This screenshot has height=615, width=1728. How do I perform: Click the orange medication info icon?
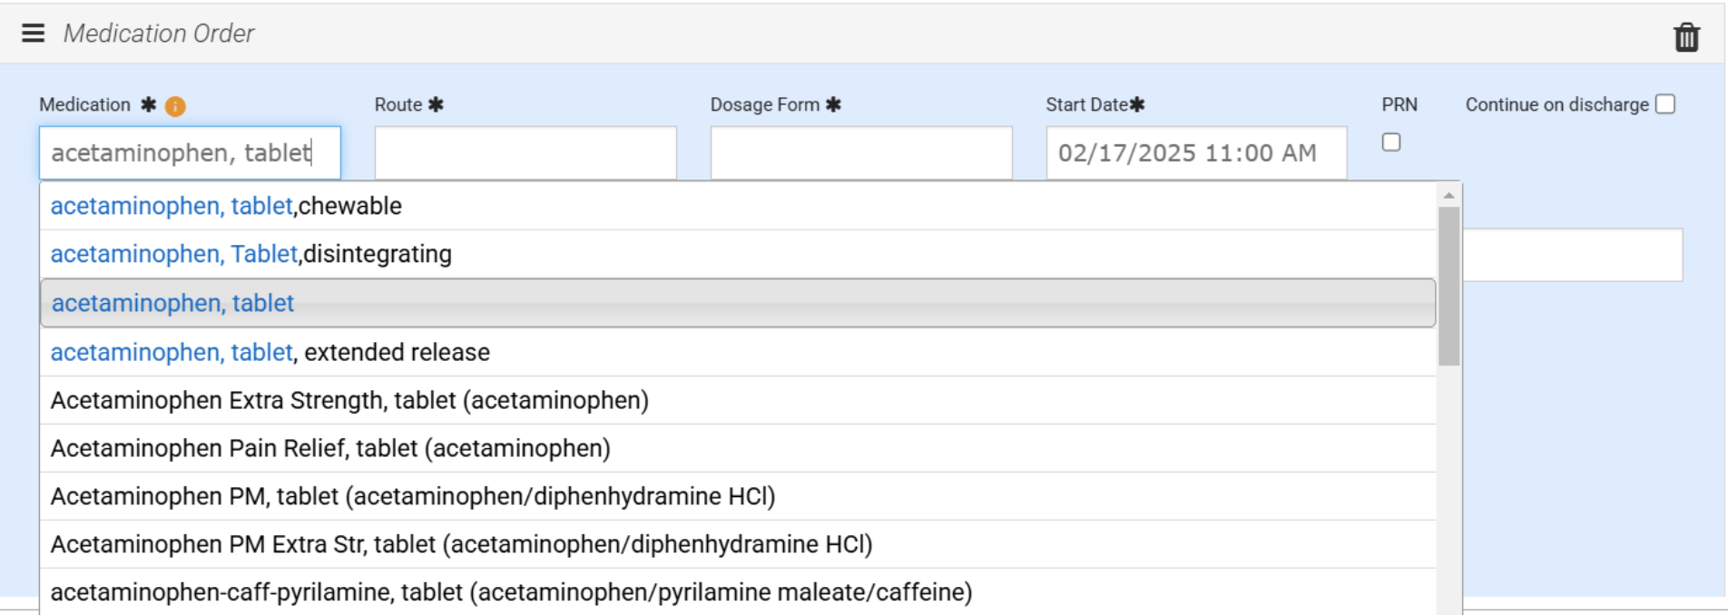[175, 106]
